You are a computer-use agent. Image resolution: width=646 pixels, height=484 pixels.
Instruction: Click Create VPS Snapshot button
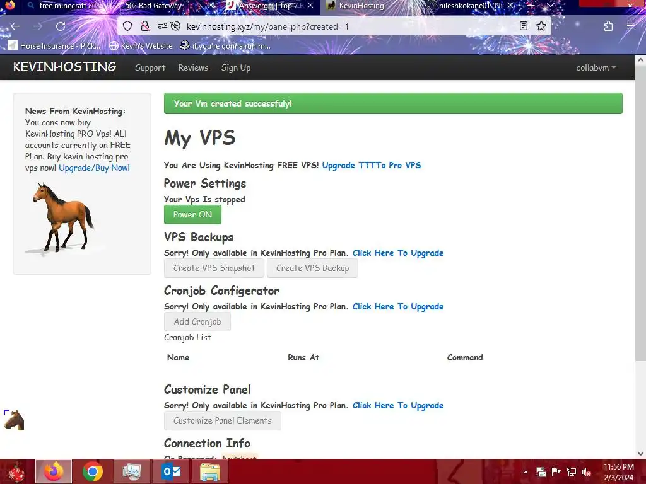[214, 268]
